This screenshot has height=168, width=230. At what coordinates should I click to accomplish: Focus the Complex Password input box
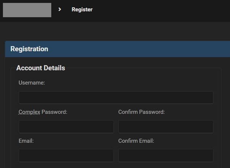pos(66,127)
